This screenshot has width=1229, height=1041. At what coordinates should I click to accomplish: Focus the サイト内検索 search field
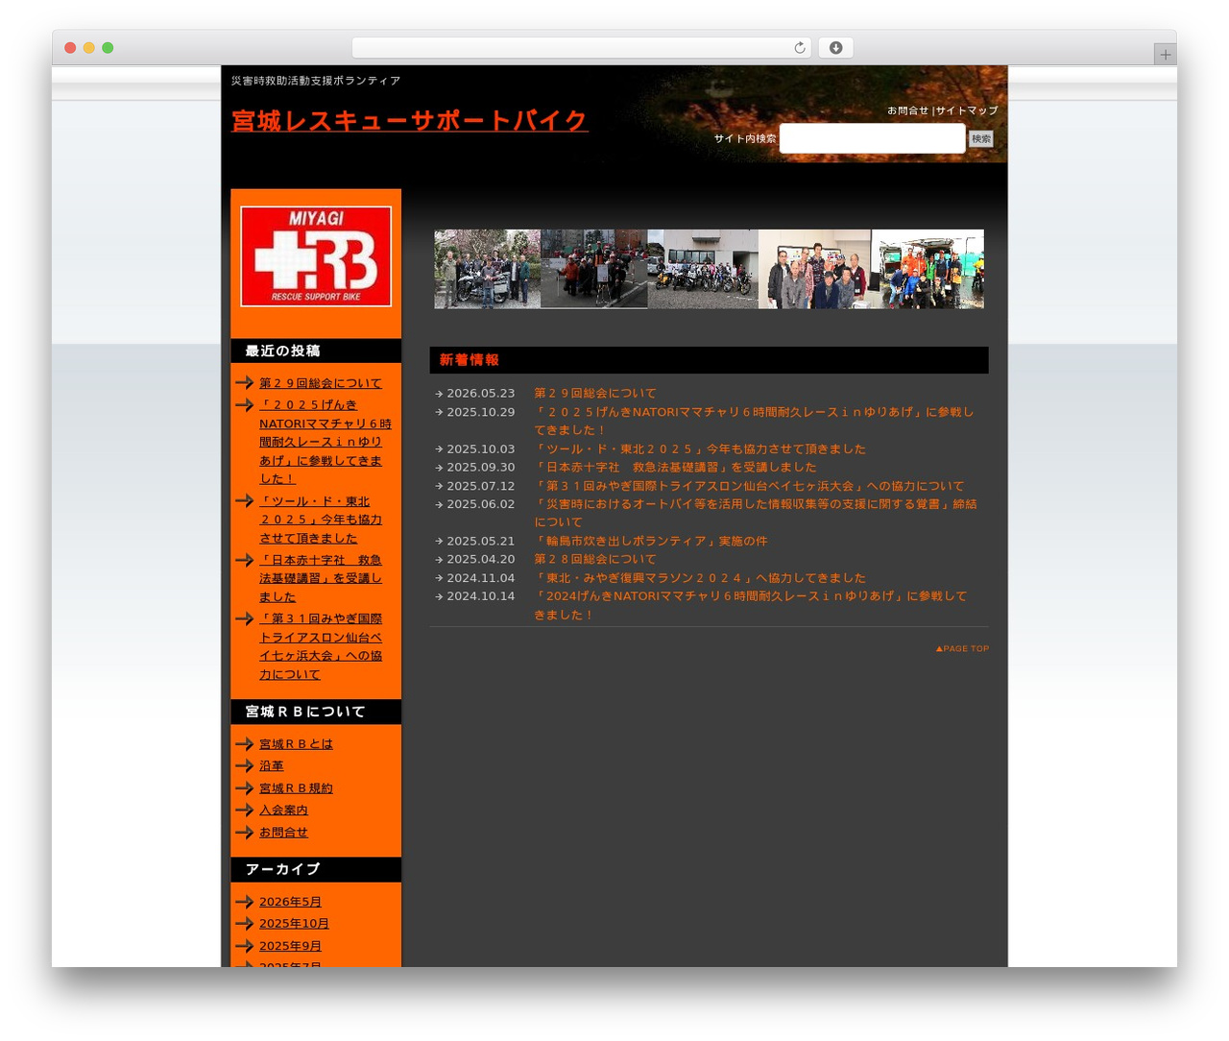coord(872,138)
